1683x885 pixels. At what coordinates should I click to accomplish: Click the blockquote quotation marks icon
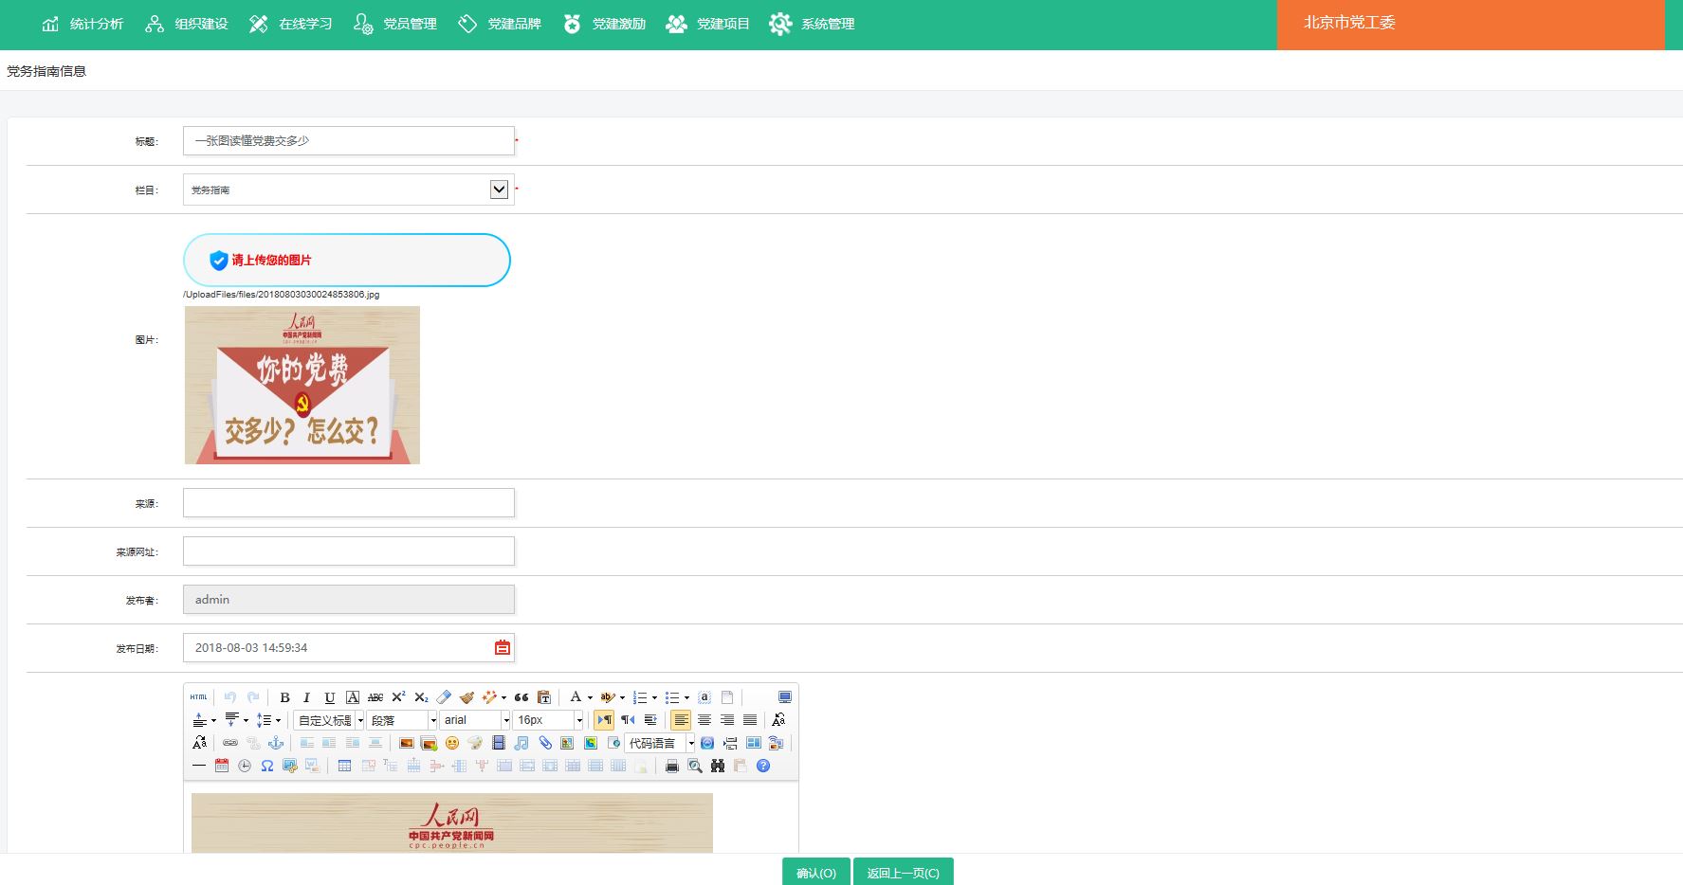click(x=521, y=697)
